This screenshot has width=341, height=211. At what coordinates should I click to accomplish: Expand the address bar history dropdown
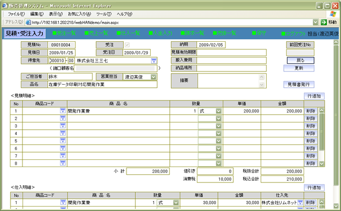click(315, 22)
